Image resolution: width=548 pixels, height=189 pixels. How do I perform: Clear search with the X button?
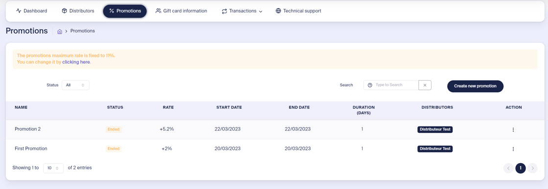[425, 85]
